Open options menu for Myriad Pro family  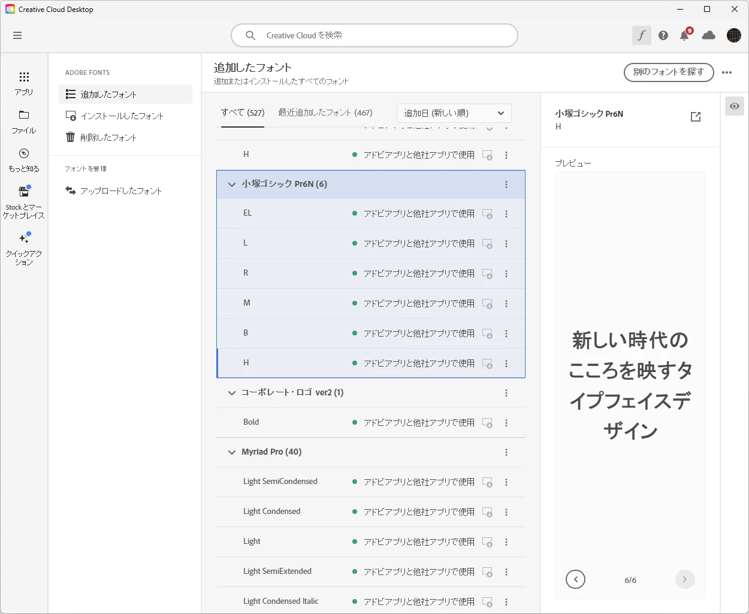point(506,452)
